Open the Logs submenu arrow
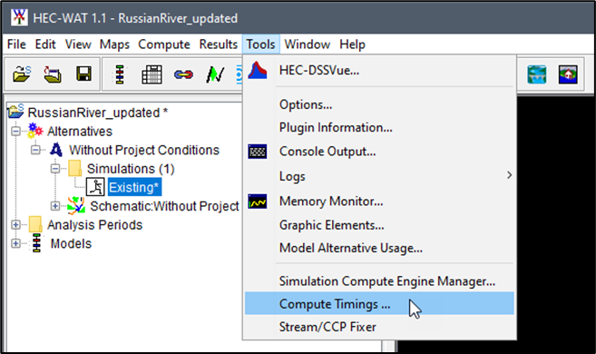 [509, 175]
